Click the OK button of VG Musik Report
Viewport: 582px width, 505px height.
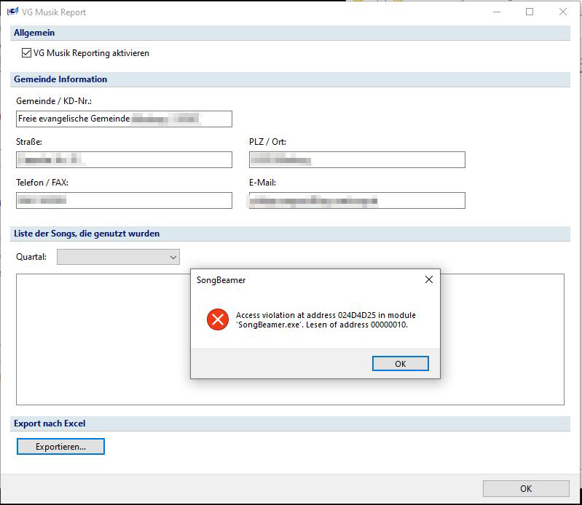pyautogui.click(x=526, y=488)
